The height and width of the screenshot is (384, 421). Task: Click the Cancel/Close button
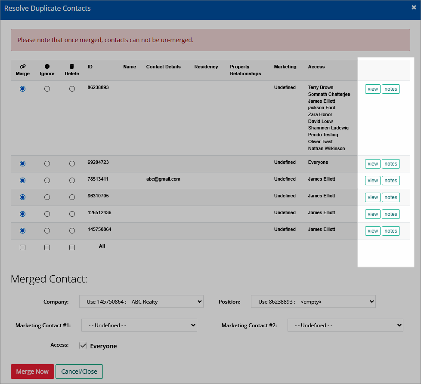pyautogui.click(x=79, y=372)
